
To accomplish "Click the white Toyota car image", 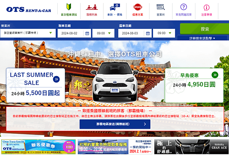I will point(115,81).
